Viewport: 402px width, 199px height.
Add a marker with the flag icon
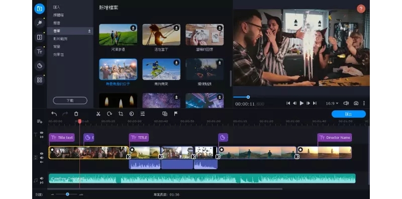pyautogui.click(x=176, y=114)
